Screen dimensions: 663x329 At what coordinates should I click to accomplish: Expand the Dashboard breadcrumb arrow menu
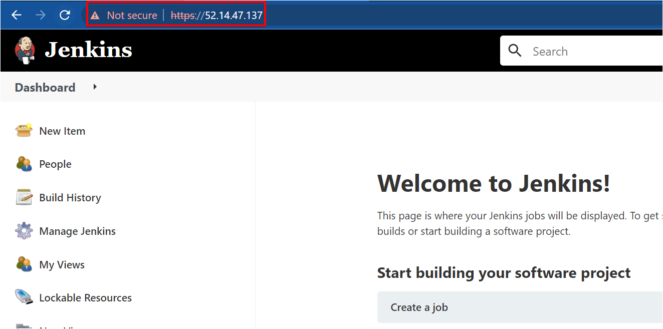(x=95, y=87)
